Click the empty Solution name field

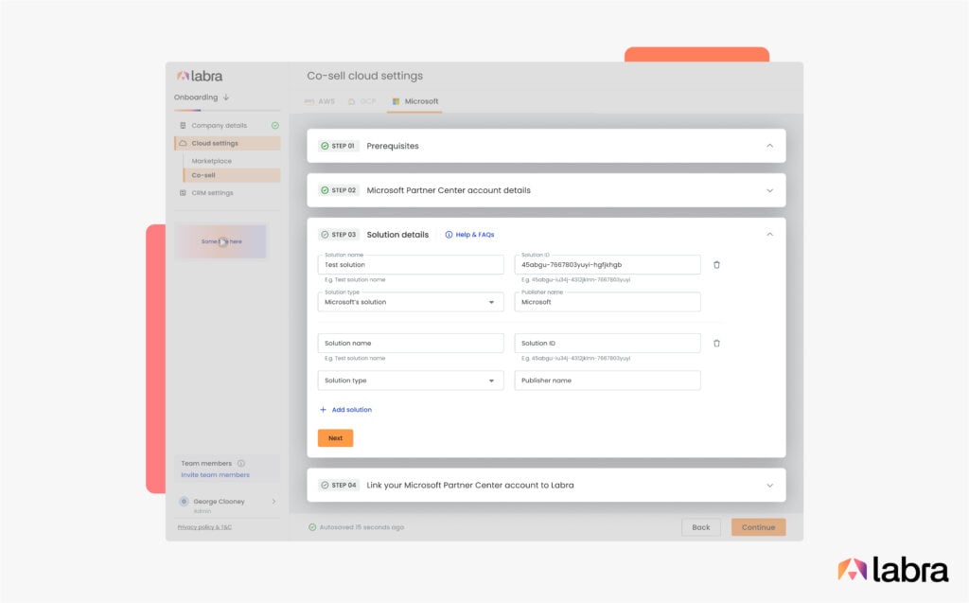click(x=411, y=344)
